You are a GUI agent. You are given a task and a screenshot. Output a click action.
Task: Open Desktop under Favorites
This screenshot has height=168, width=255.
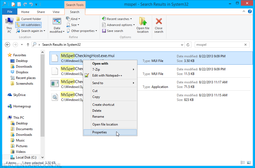19,61
